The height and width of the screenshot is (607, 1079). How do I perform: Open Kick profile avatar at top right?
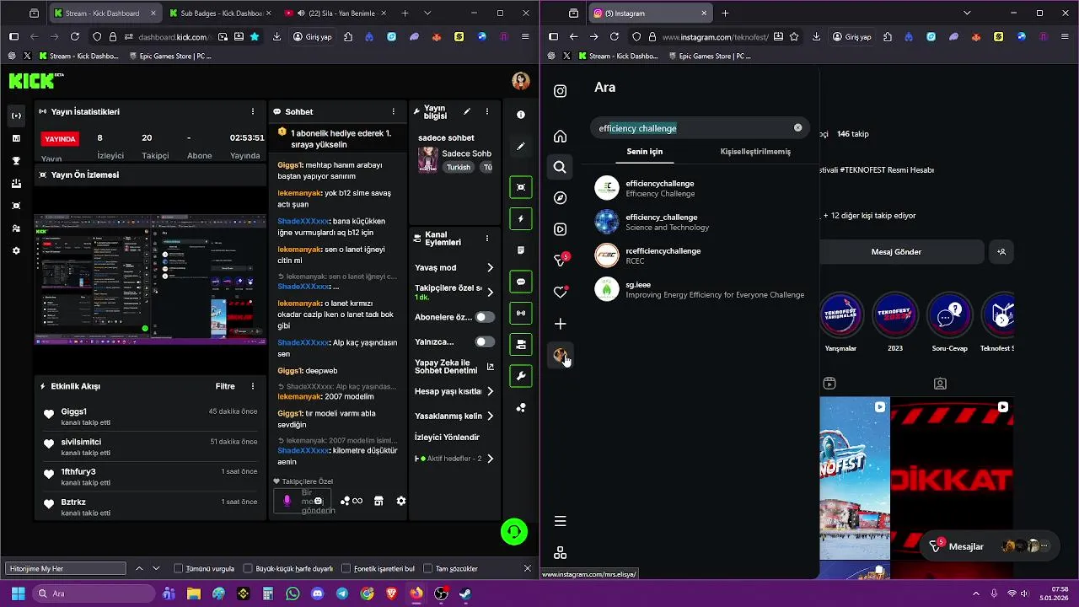click(521, 81)
